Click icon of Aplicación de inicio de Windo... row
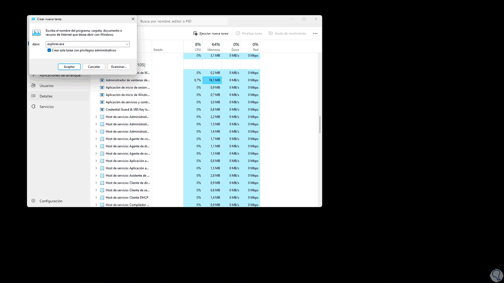 [102, 95]
